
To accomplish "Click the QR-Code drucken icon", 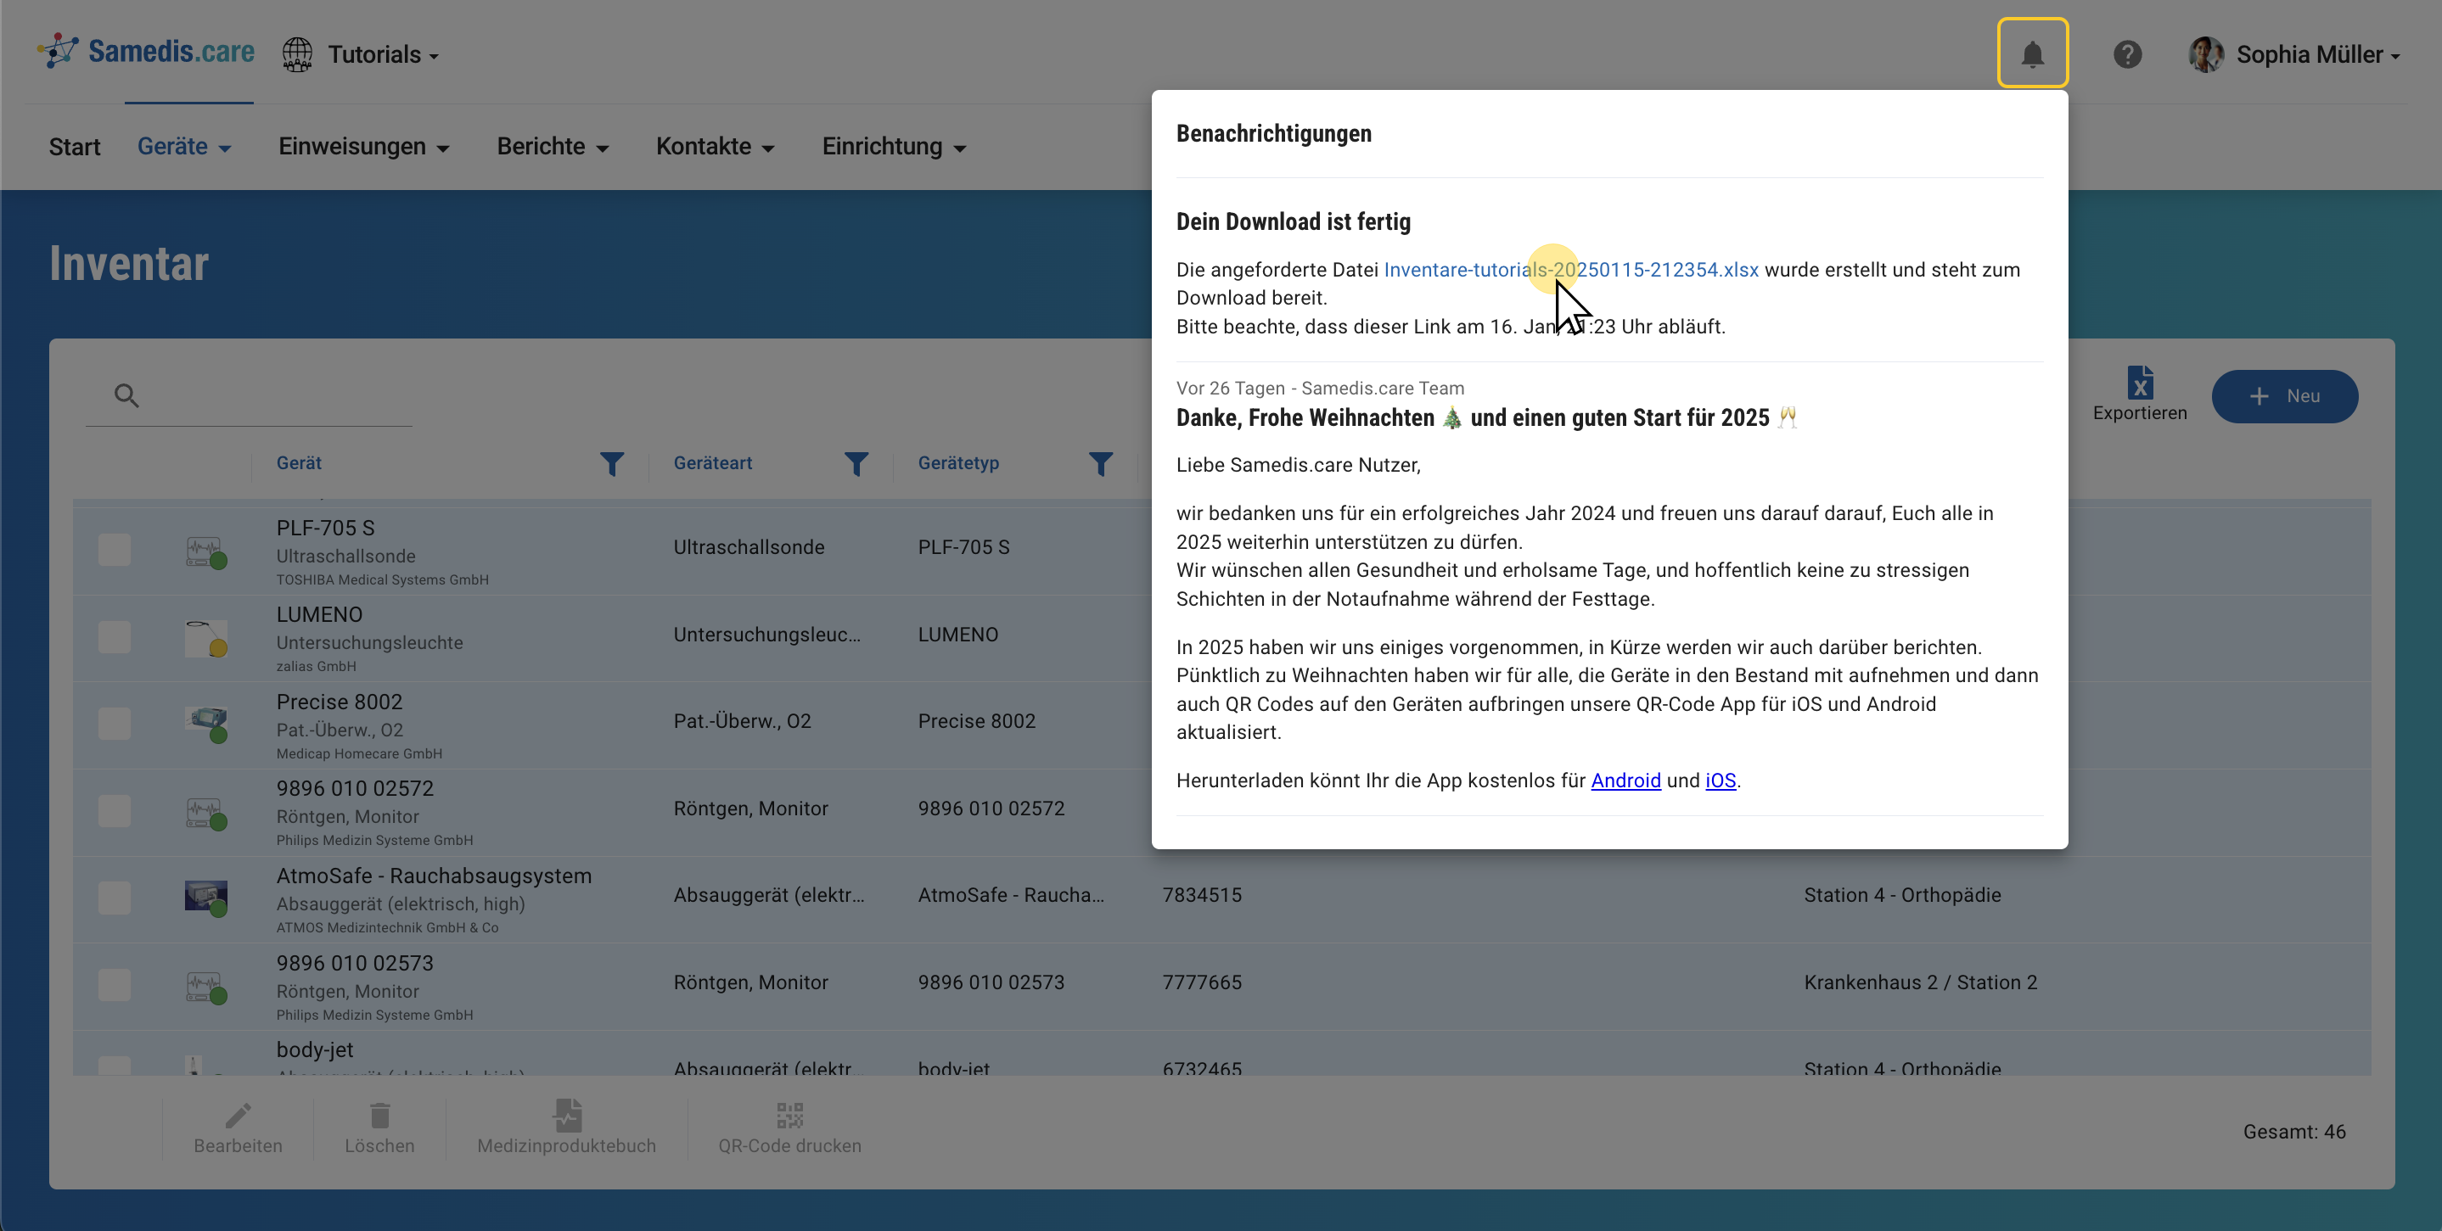I will [x=789, y=1116].
